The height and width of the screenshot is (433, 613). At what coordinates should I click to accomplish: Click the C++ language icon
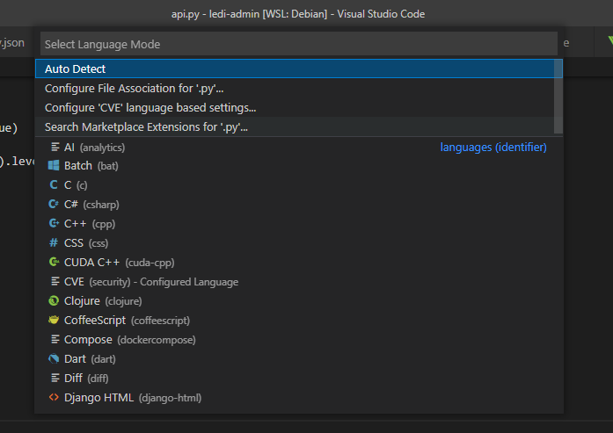point(55,224)
